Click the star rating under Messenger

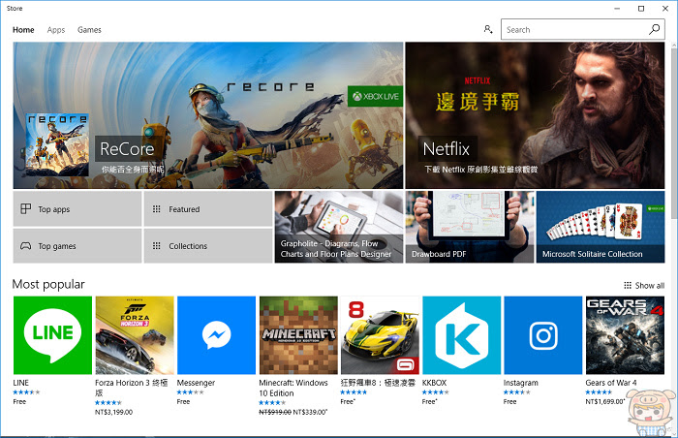pyautogui.click(x=190, y=392)
